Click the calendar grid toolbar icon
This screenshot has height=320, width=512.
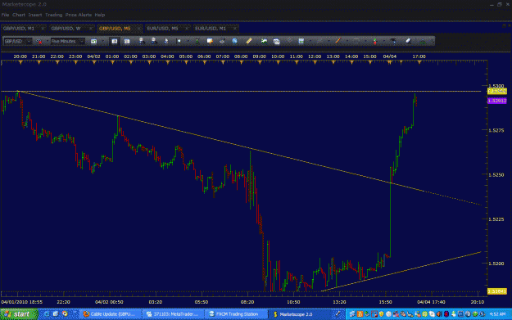301,42
